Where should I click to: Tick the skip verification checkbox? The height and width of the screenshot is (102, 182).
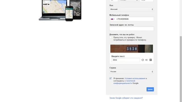tap(110, 37)
